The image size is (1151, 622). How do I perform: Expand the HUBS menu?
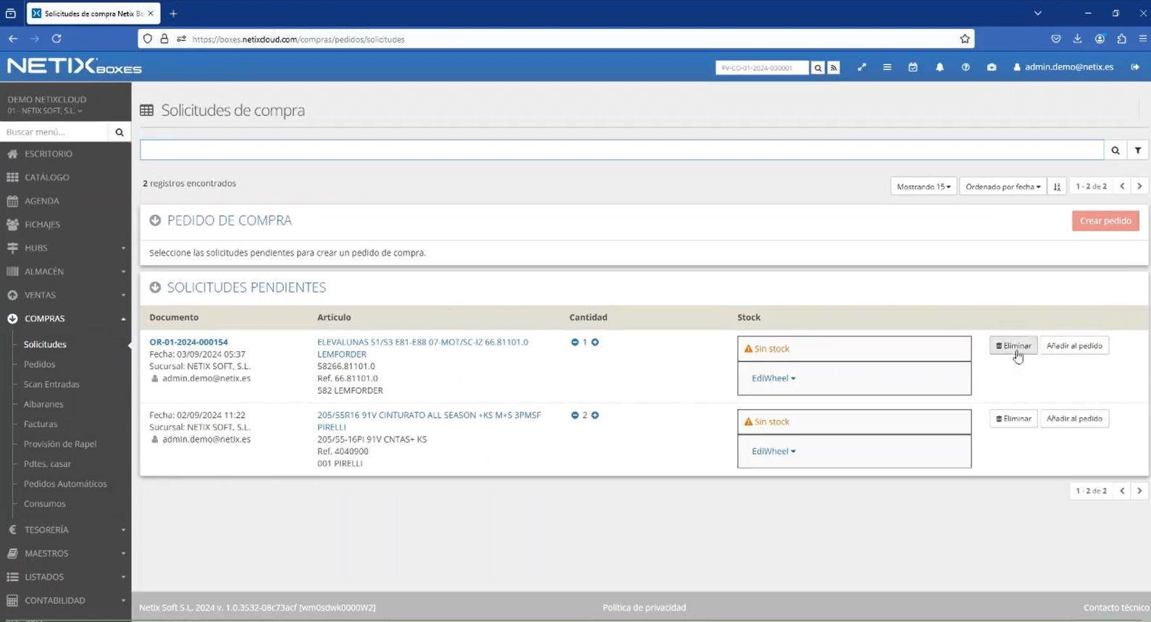[65, 248]
